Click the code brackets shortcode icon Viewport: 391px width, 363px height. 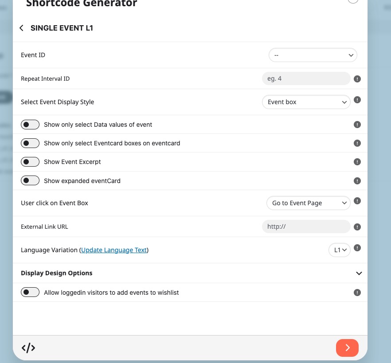(x=28, y=348)
